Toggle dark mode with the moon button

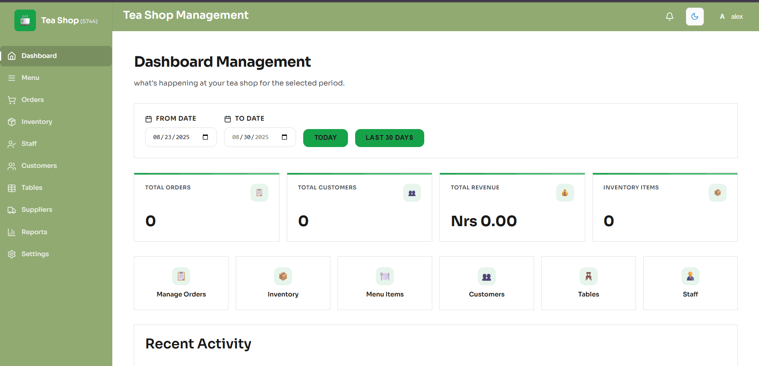(695, 16)
